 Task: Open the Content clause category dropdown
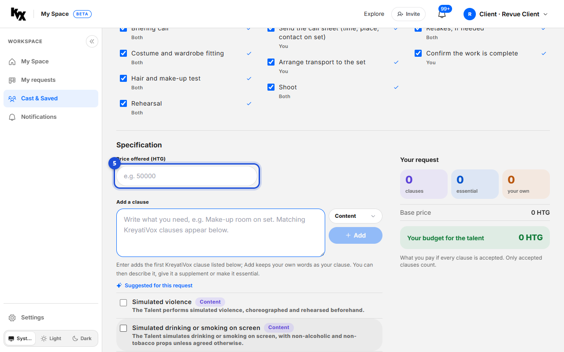click(x=356, y=216)
